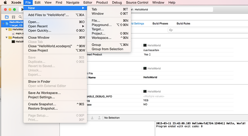Click the bold HelloWorld product name value
Screen dimensions: 248x136
150,77
